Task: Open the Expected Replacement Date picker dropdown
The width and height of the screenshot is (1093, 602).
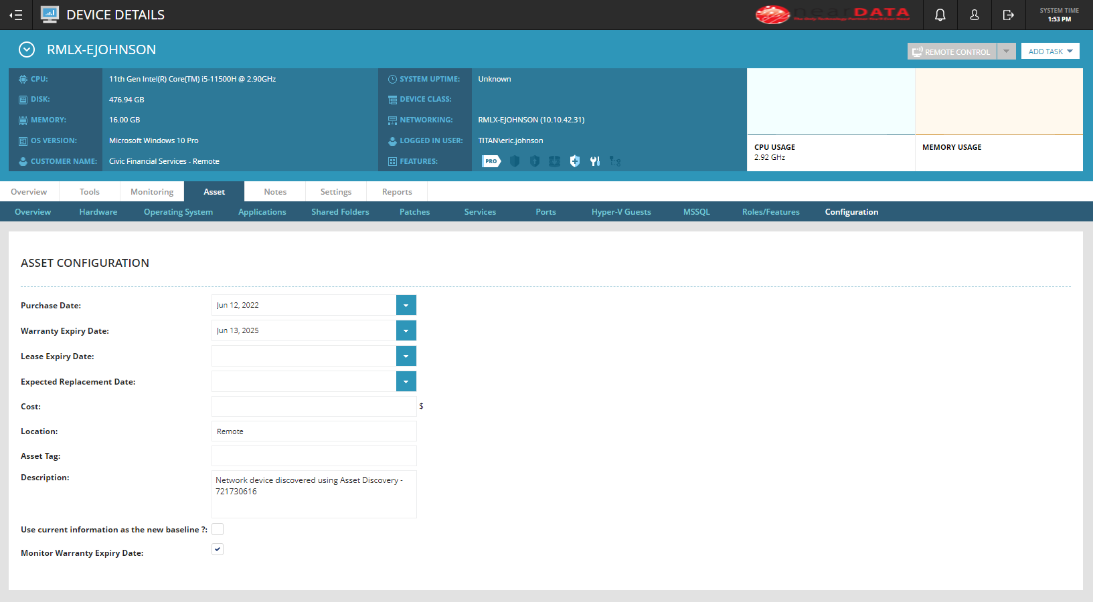Action: tap(406, 381)
